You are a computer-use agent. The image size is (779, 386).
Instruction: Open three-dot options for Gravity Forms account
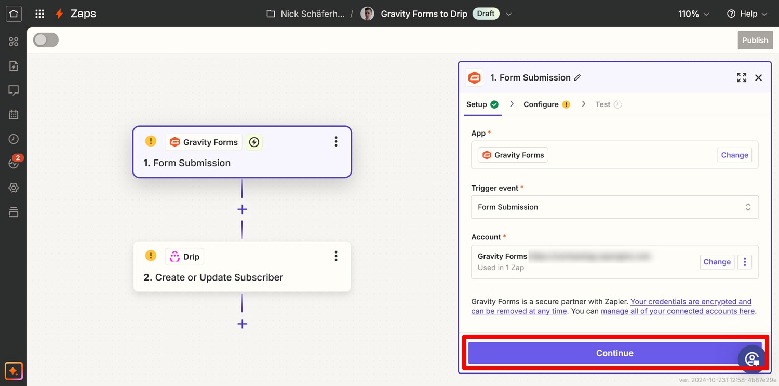point(745,262)
